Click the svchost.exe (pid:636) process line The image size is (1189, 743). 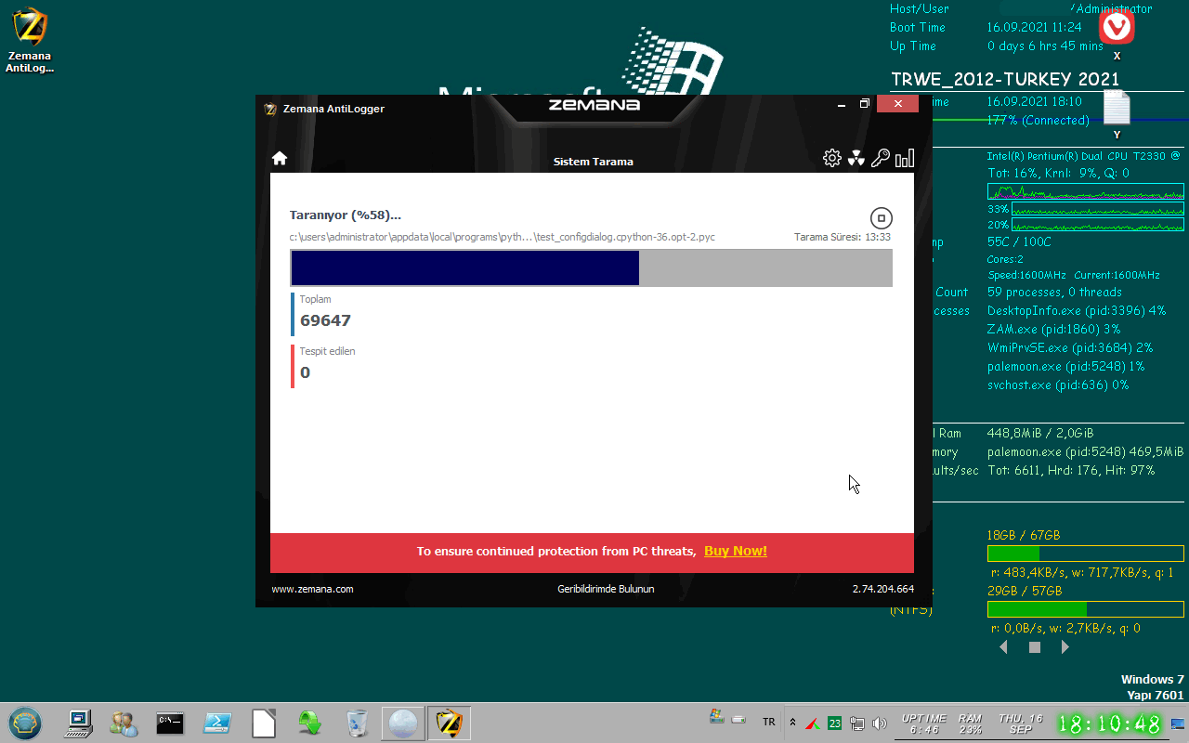(x=1058, y=385)
